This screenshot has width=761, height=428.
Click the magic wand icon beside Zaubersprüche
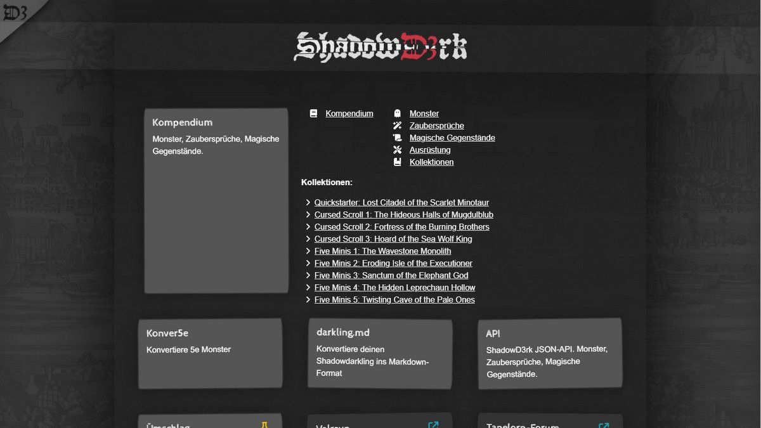(398, 125)
